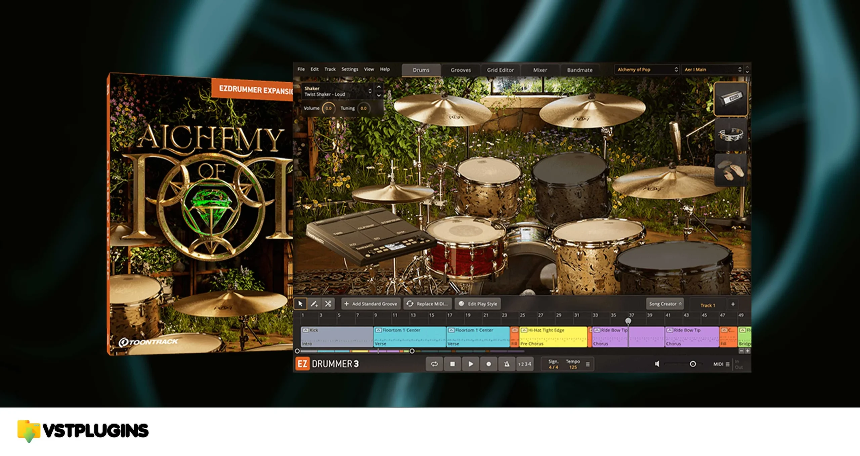
Task: Click the 4/4 time signature value
Action: 553,367
